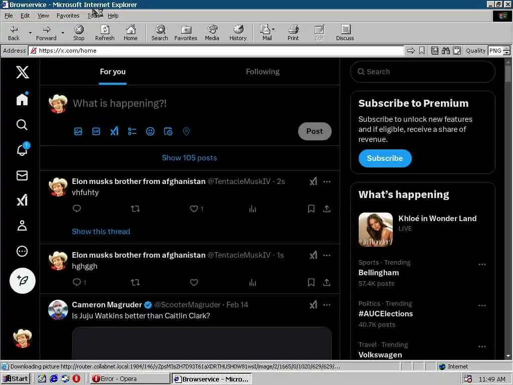
Task: Open more options on Bellingham trend
Action: (x=482, y=265)
